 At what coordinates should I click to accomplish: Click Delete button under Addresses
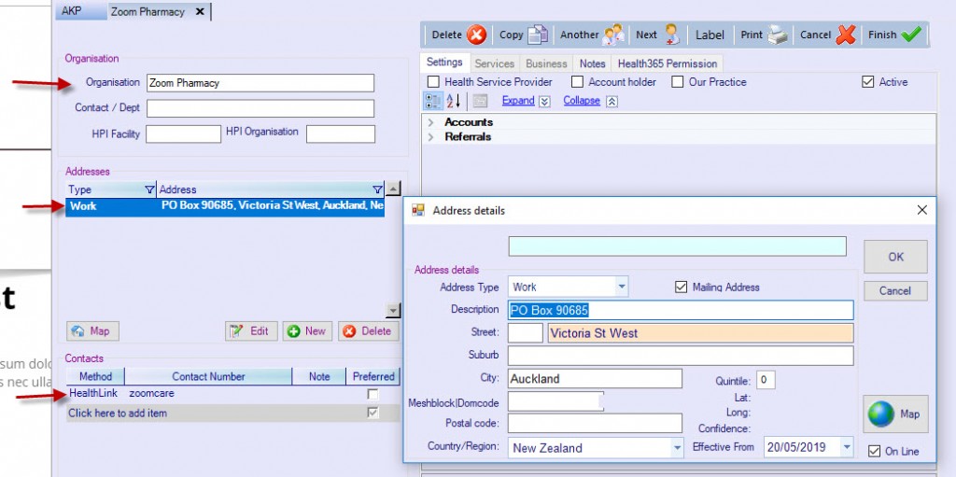(368, 331)
